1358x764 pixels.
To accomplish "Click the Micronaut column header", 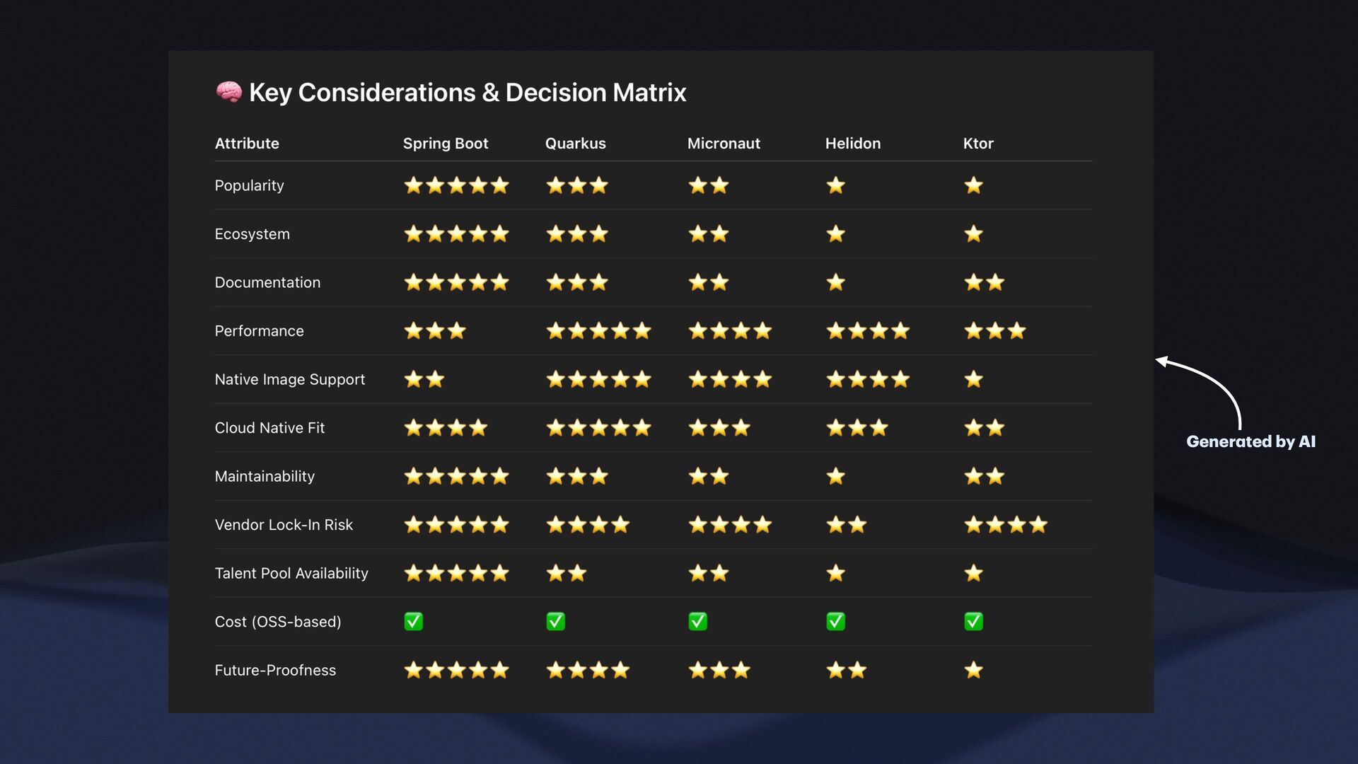I will (x=724, y=144).
